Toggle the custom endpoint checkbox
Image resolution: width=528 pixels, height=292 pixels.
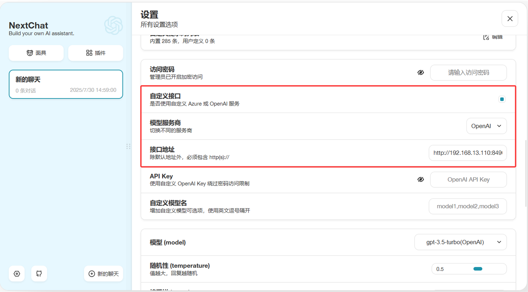(x=502, y=99)
